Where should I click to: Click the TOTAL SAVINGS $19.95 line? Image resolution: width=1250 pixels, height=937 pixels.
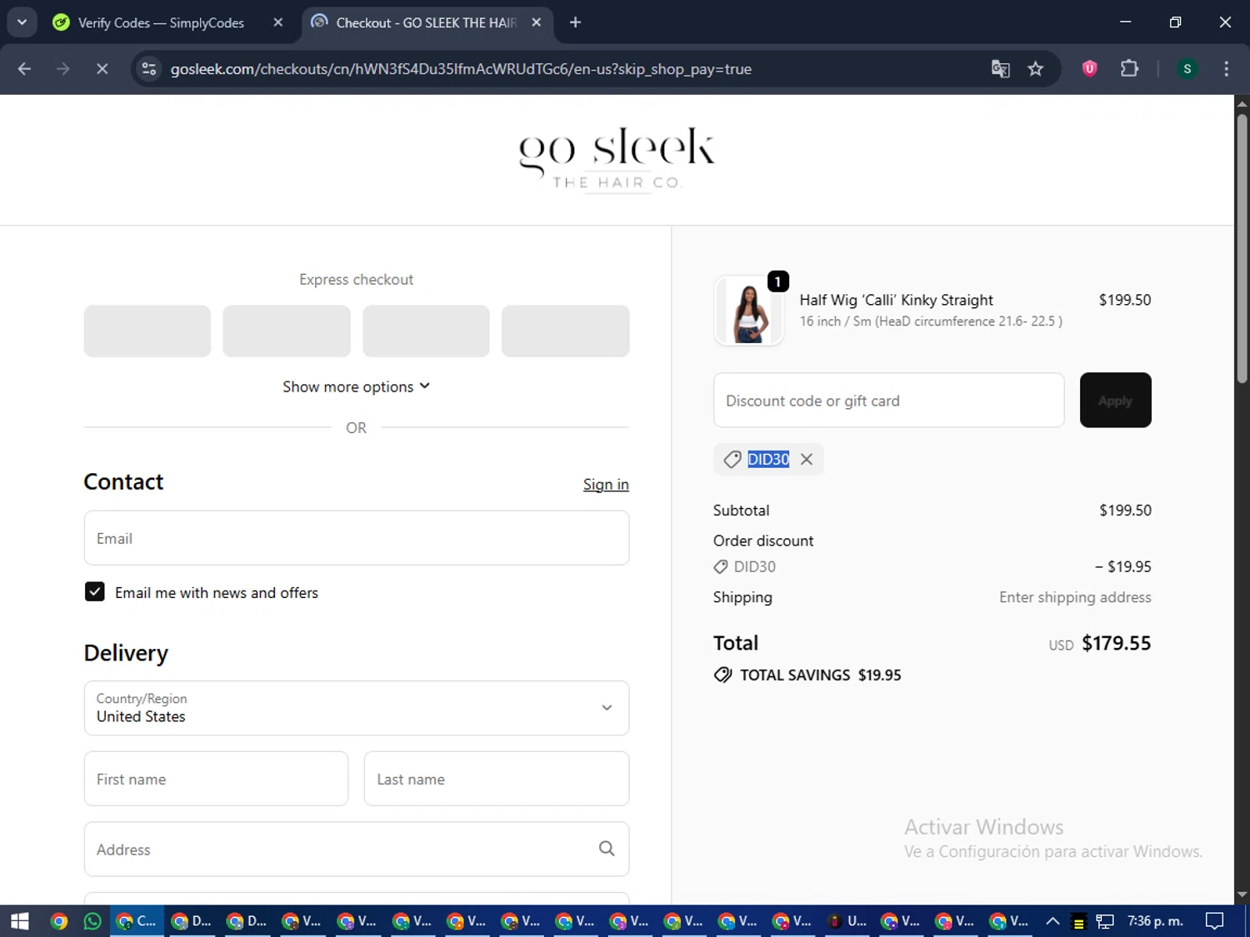pos(807,675)
